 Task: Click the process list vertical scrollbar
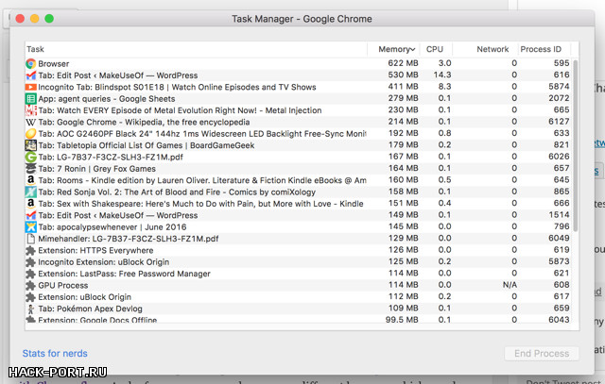576,145
